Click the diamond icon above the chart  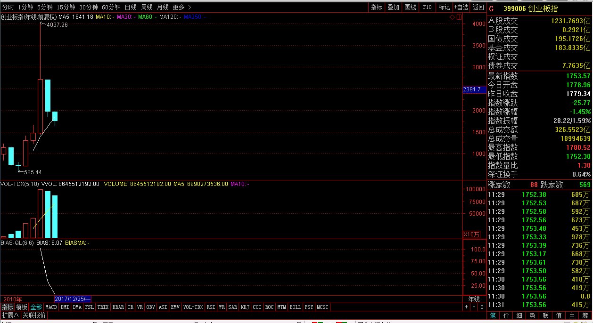click(452, 17)
